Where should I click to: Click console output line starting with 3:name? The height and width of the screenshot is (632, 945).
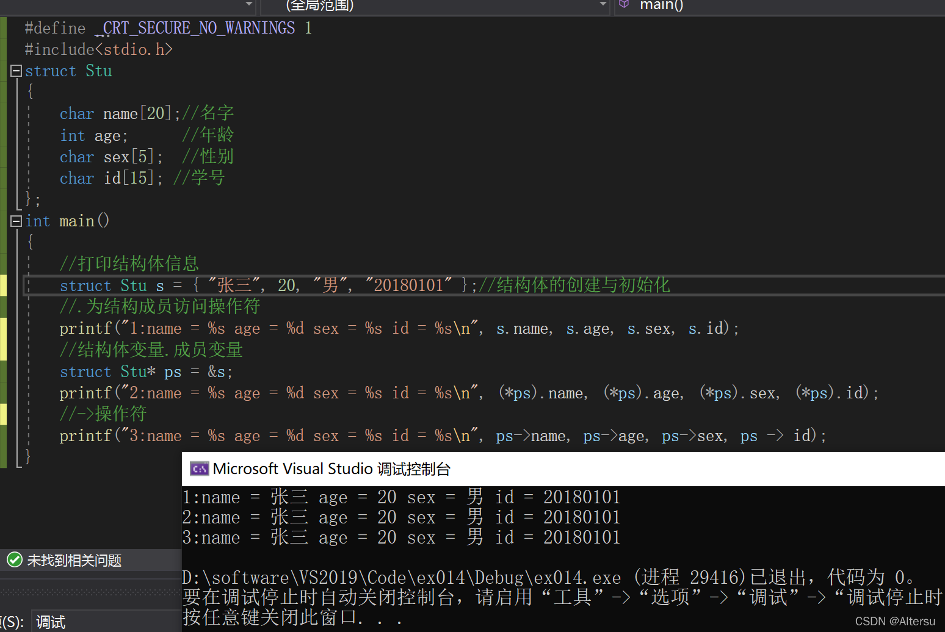[401, 537]
